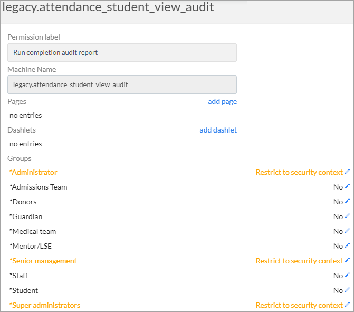Select the *Administrator group entry
This screenshot has width=354, height=312.
[33, 173]
